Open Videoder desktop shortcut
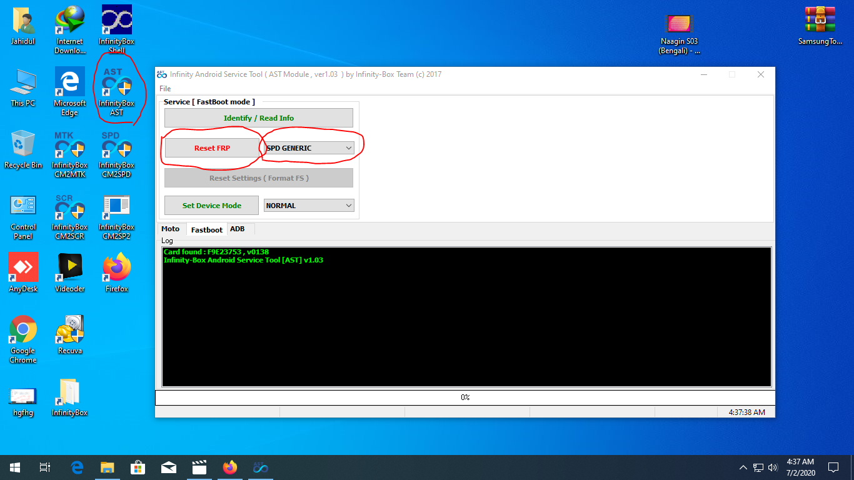The height and width of the screenshot is (480, 854). tap(69, 273)
